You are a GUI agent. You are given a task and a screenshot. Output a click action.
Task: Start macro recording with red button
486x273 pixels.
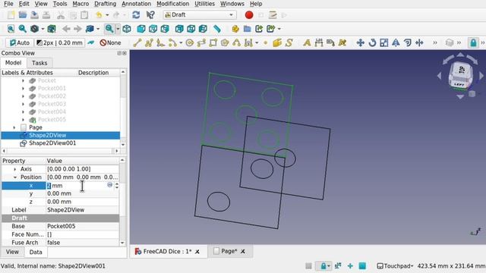point(249,15)
